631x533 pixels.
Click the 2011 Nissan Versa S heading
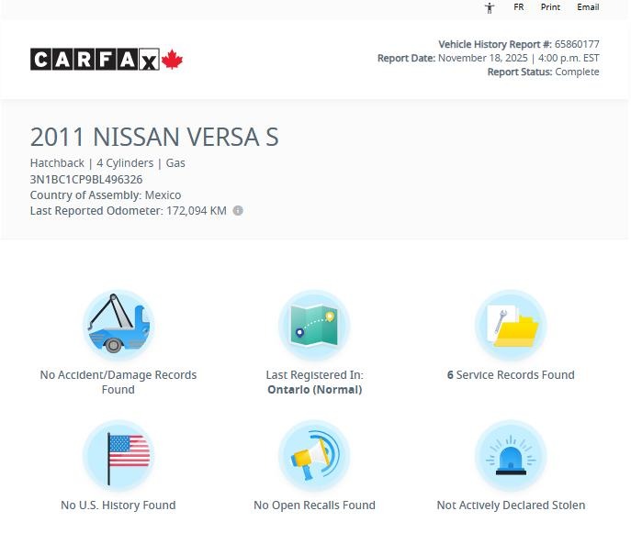click(x=154, y=138)
